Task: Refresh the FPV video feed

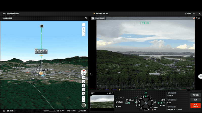Action: 110,93
